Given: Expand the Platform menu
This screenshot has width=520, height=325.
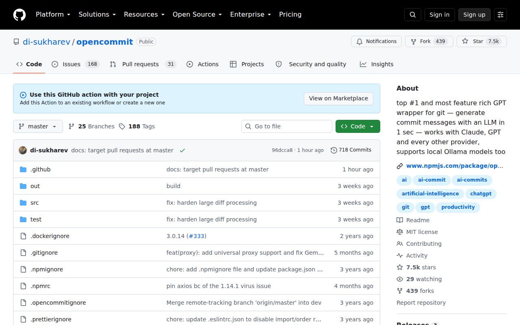Looking at the screenshot, I should (53, 15).
